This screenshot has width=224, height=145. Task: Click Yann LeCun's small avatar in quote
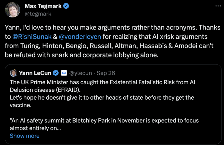tap(13, 73)
